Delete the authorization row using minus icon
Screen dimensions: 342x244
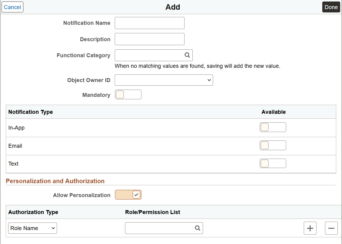[331, 228]
